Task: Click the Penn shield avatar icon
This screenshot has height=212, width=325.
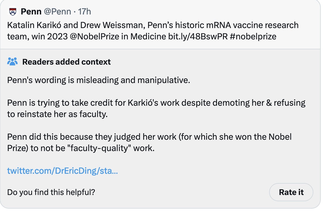Action: pyautogui.click(x=13, y=12)
